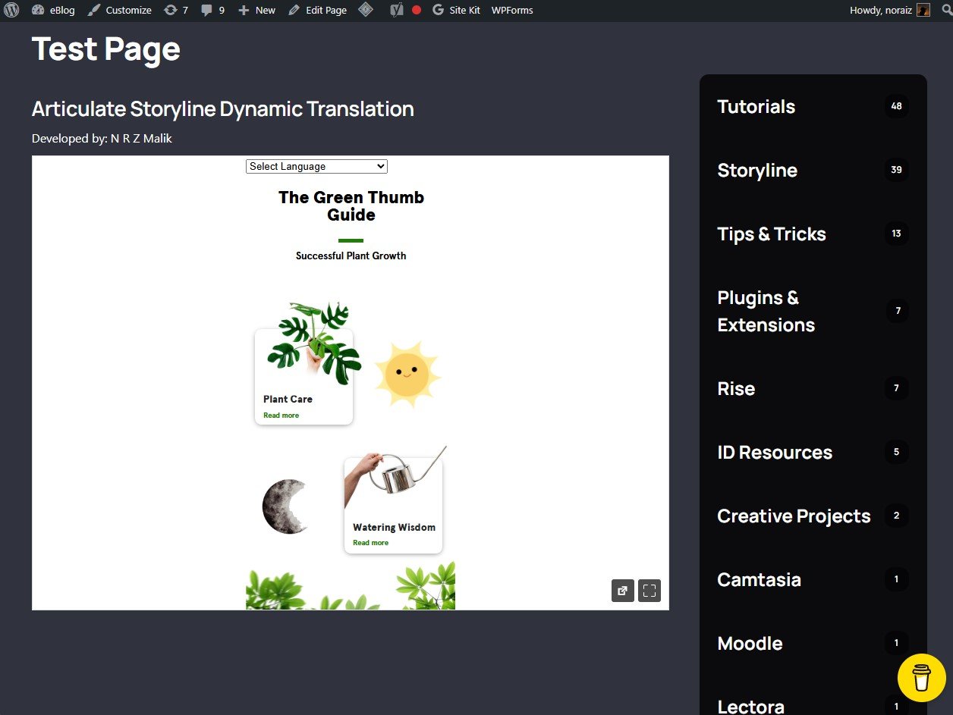Click the Yoast SEO icon in admin bar

396,10
